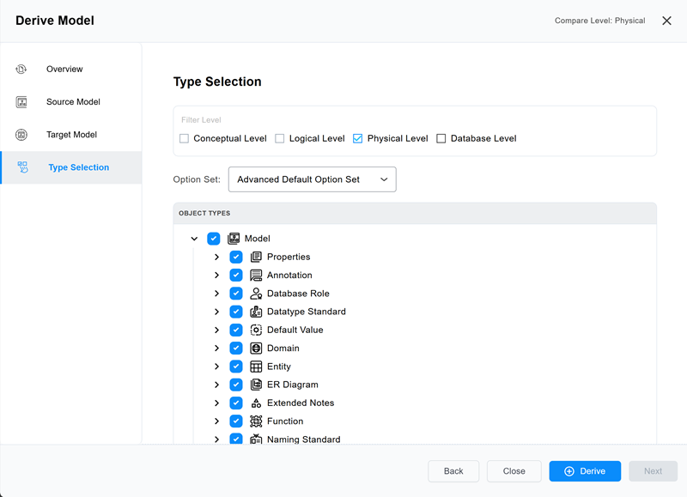This screenshot has height=497, width=687.
Task: Uncheck the Properties checkbox
Action: [x=235, y=257]
